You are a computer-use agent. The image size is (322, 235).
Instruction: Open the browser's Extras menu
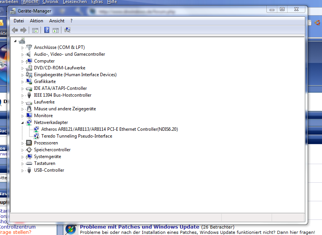click(x=97, y=2)
